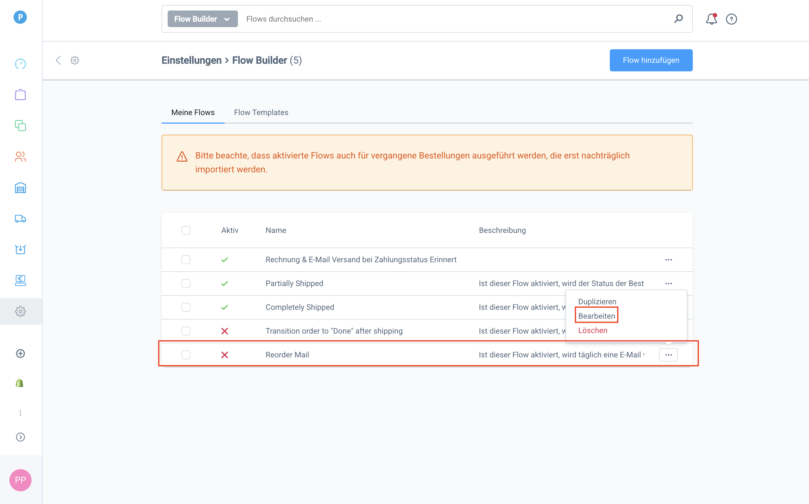
Task: Switch to the Flow Templates tab
Action: (261, 112)
